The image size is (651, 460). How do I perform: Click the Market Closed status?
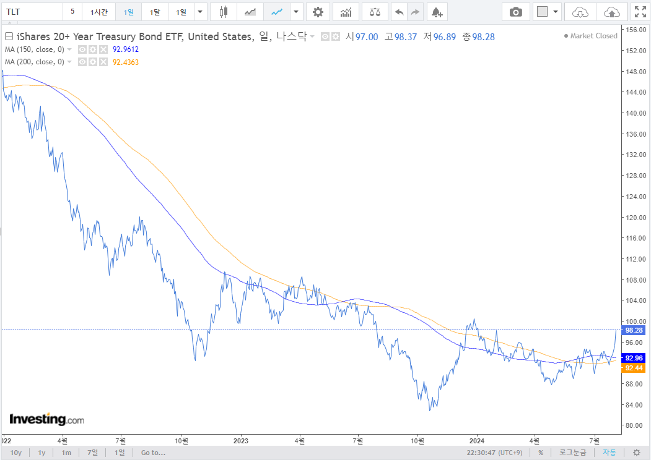coord(591,36)
